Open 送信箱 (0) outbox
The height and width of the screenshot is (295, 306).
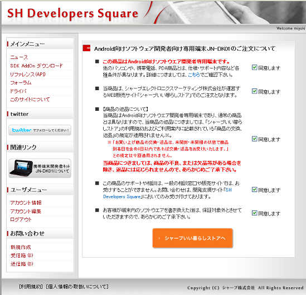click(22, 264)
